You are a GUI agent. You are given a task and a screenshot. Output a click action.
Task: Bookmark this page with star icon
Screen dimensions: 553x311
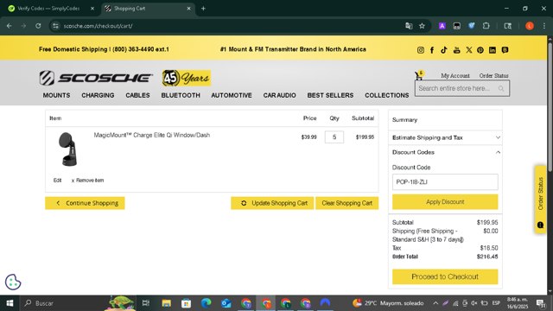click(x=422, y=26)
